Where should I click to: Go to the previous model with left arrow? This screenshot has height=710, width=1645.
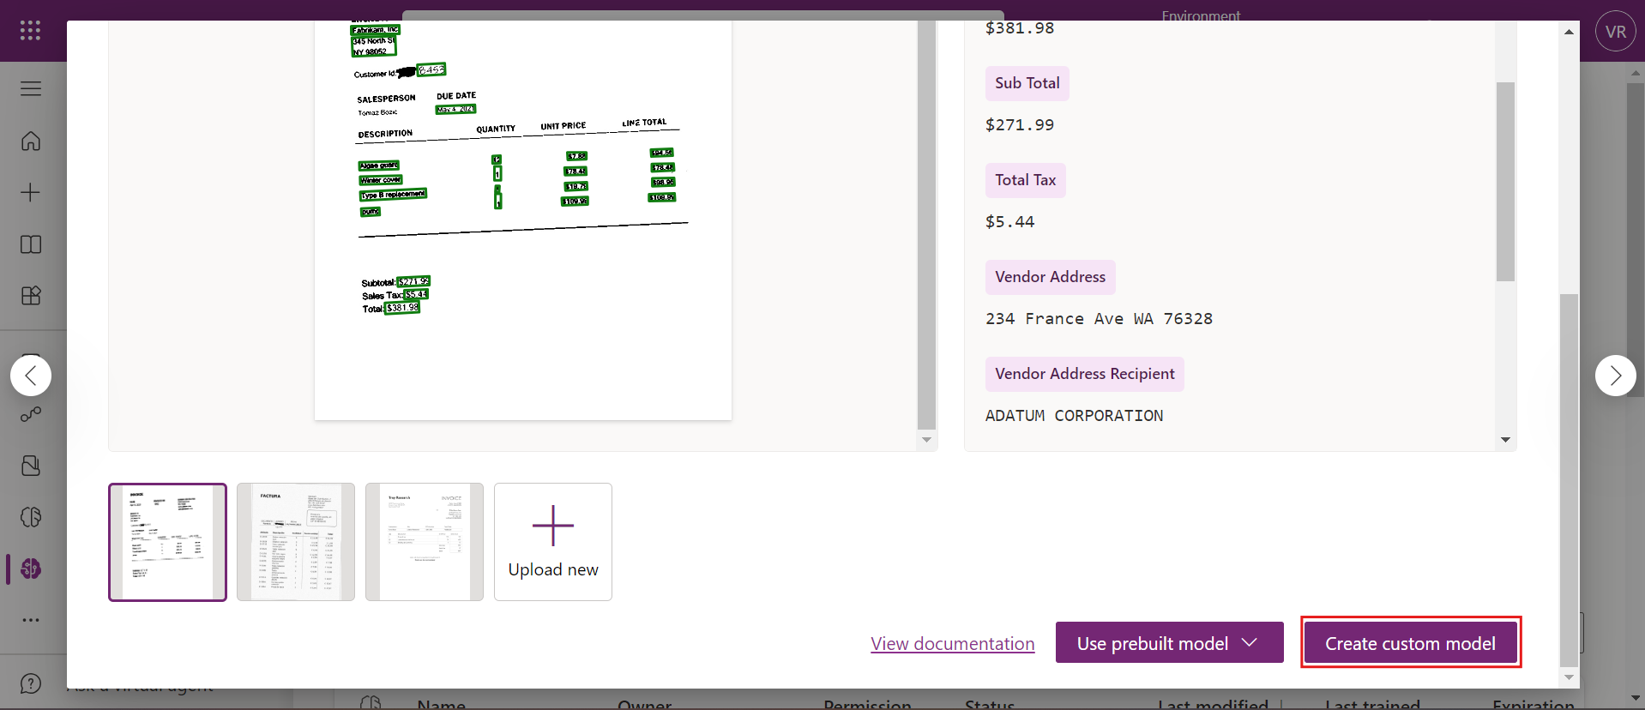pyautogui.click(x=31, y=376)
